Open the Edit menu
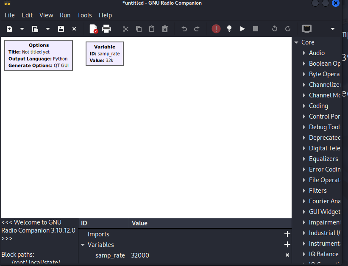 pos(27,15)
